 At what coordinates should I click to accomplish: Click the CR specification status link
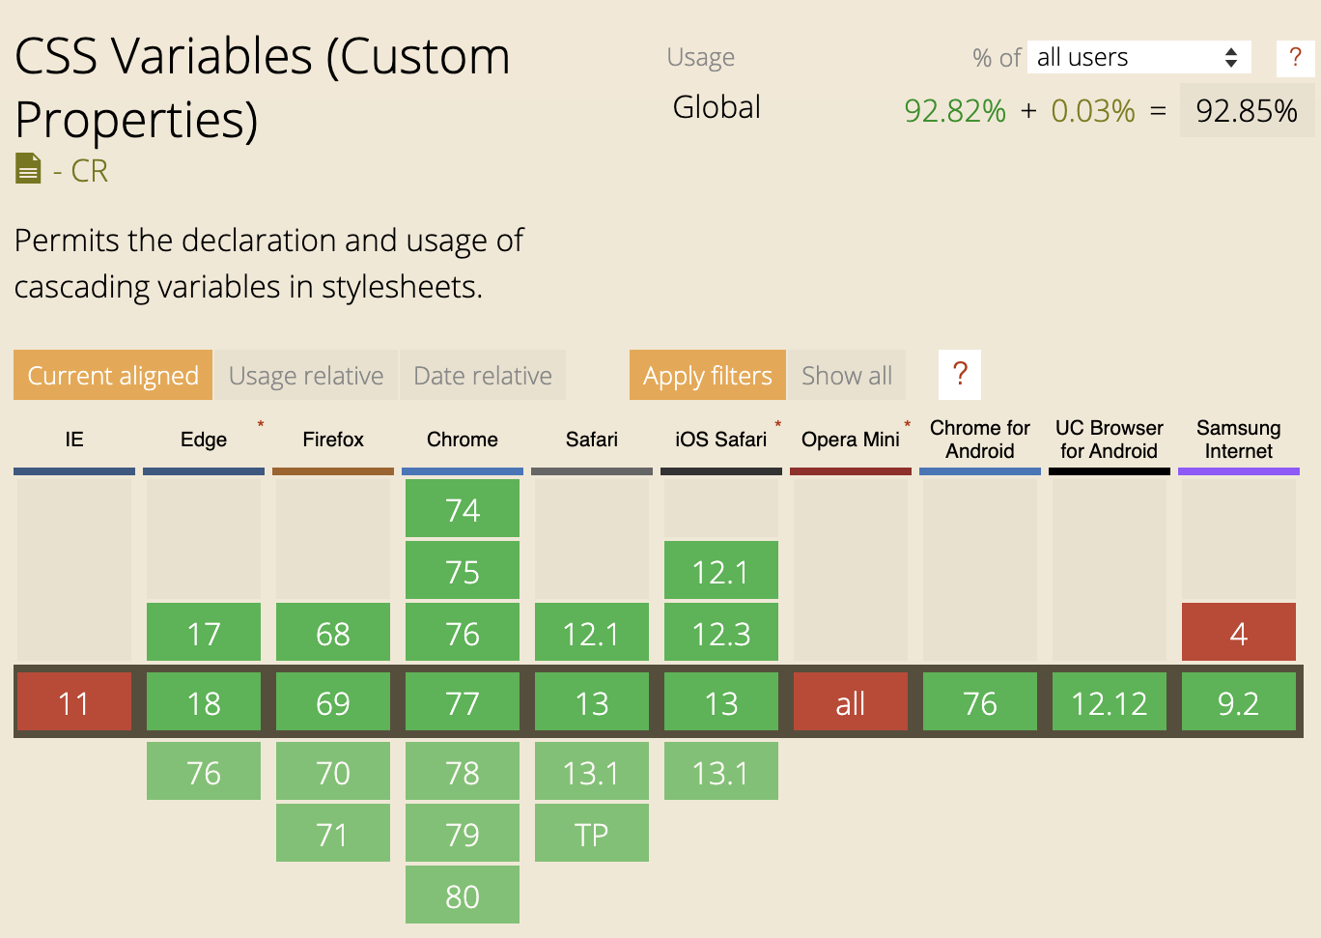pyautogui.click(x=89, y=171)
